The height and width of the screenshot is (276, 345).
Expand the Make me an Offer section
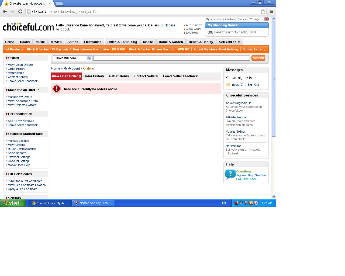click(23, 90)
